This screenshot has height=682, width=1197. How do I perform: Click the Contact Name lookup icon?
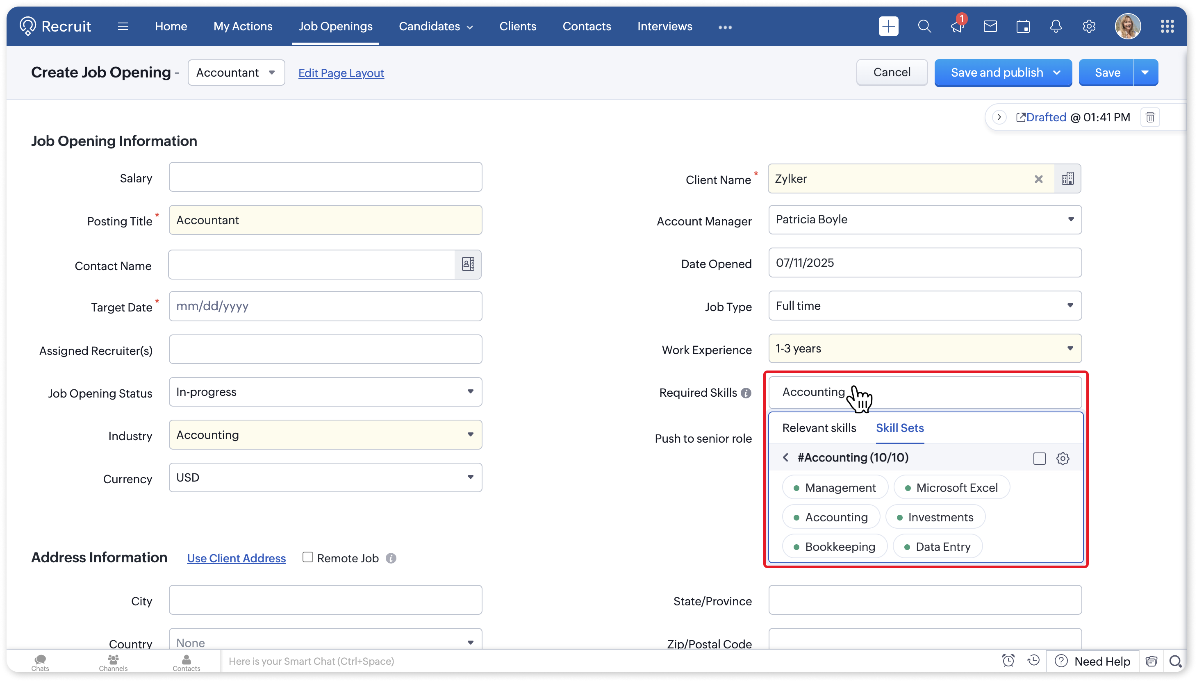(468, 264)
